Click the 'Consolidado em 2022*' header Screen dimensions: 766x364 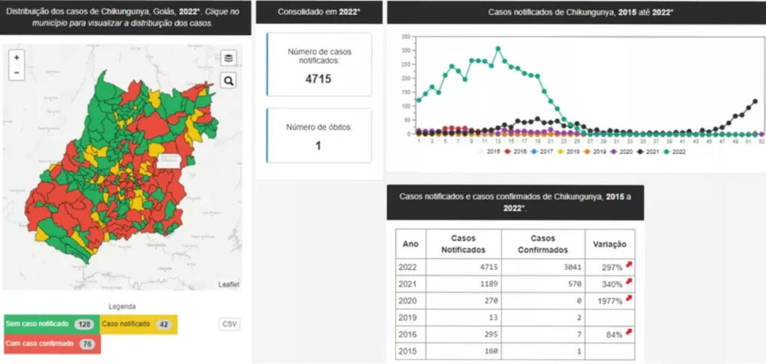click(x=319, y=12)
